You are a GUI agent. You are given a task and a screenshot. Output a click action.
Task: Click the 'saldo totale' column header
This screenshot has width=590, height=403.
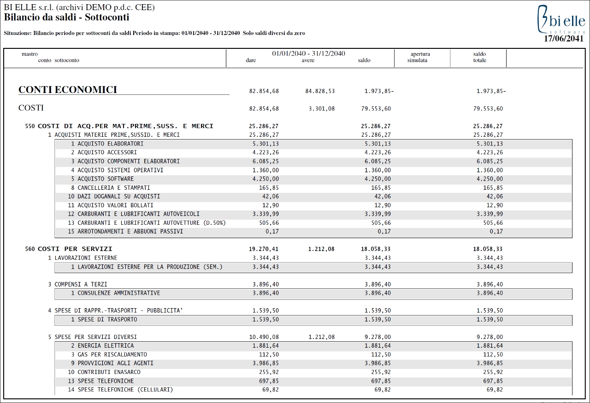[x=479, y=57]
